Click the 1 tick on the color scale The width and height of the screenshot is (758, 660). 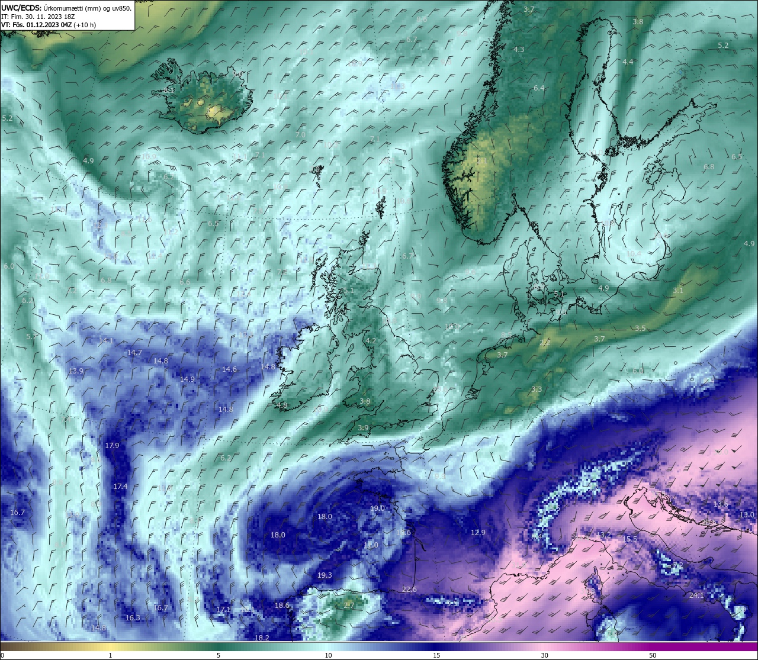point(111,655)
